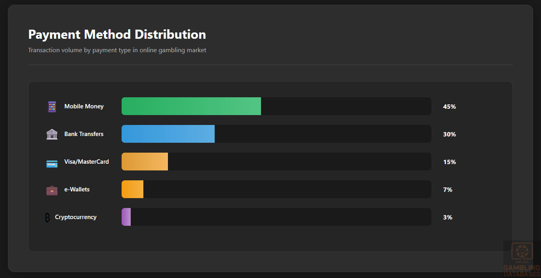Click the orange e-Wallets bar

(x=132, y=189)
